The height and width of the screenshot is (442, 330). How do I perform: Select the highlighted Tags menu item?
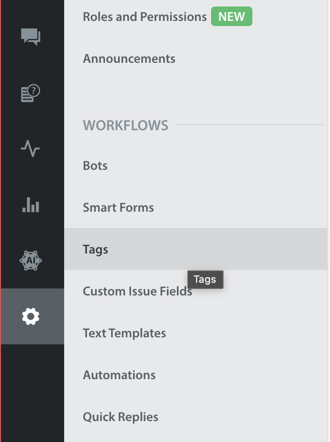(196, 249)
